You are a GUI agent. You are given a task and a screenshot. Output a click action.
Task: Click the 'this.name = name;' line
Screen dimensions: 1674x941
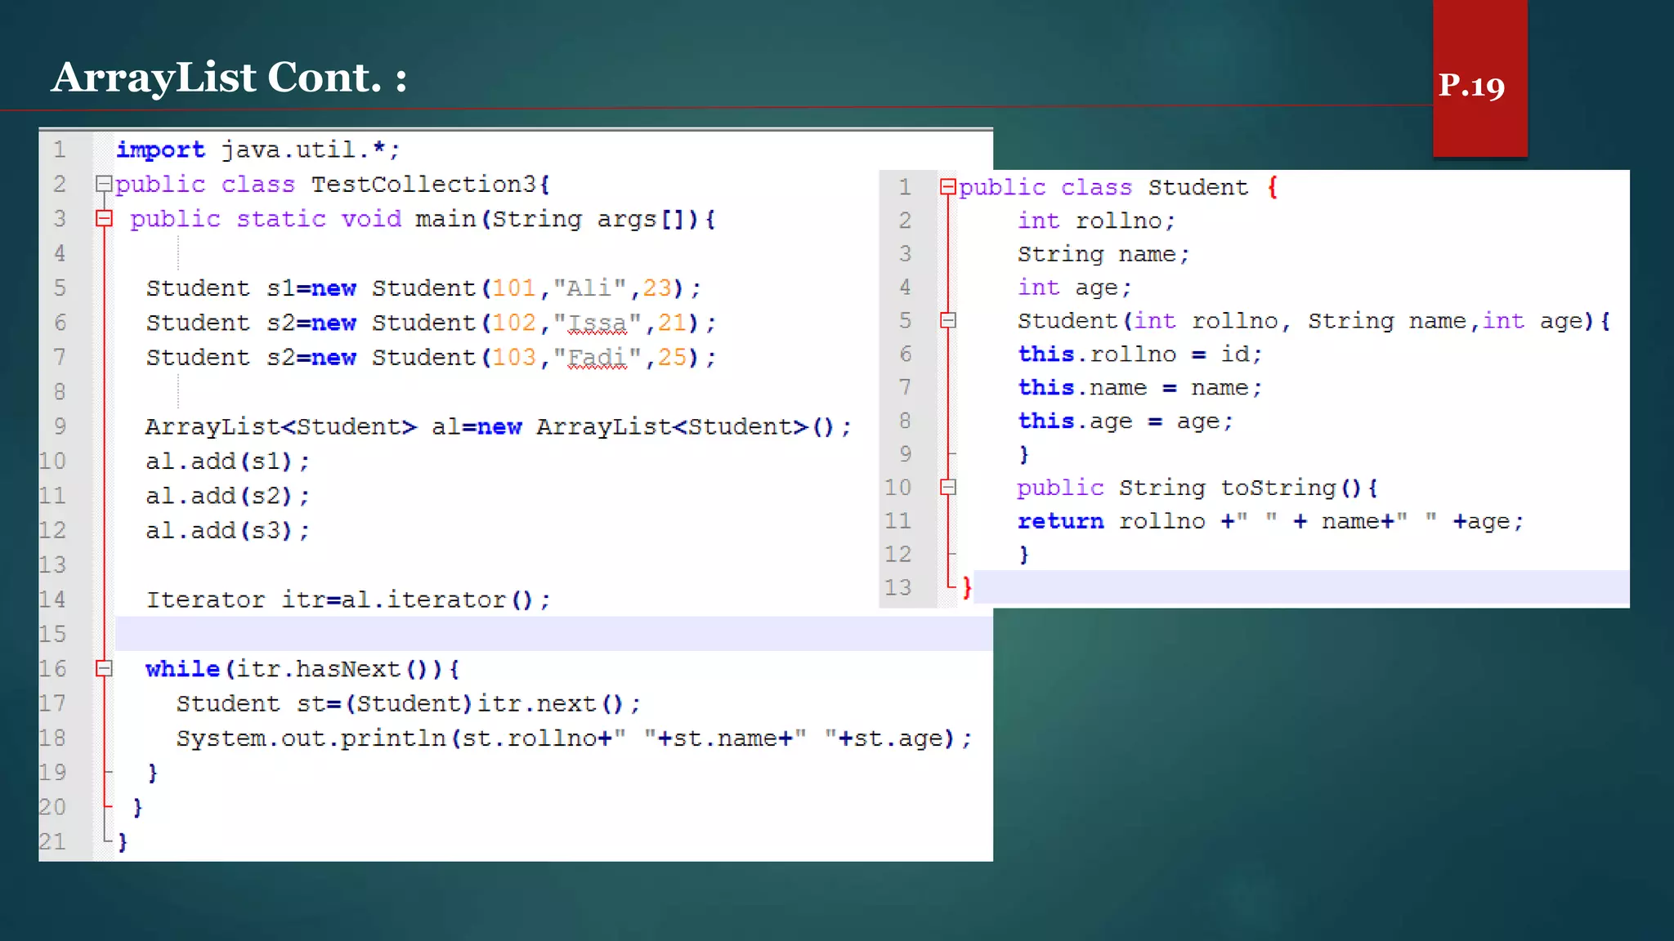[x=1139, y=388]
